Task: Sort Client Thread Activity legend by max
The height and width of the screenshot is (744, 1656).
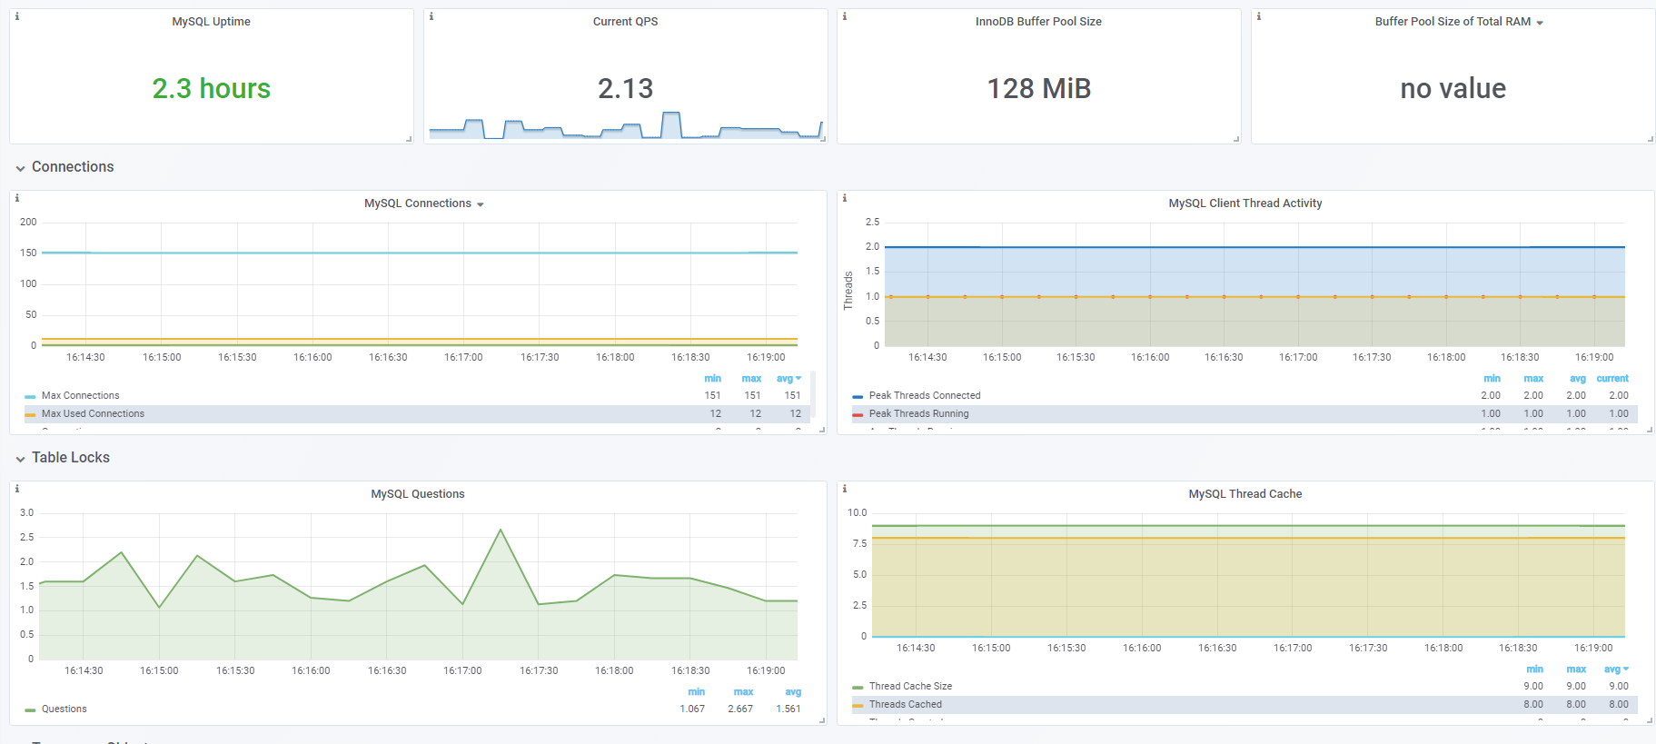Action: 1533,379
